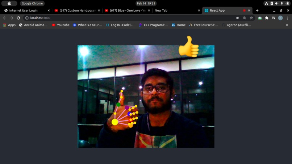Minimize the Chrome window
This screenshot has width=292, height=164.
[x=274, y=10]
